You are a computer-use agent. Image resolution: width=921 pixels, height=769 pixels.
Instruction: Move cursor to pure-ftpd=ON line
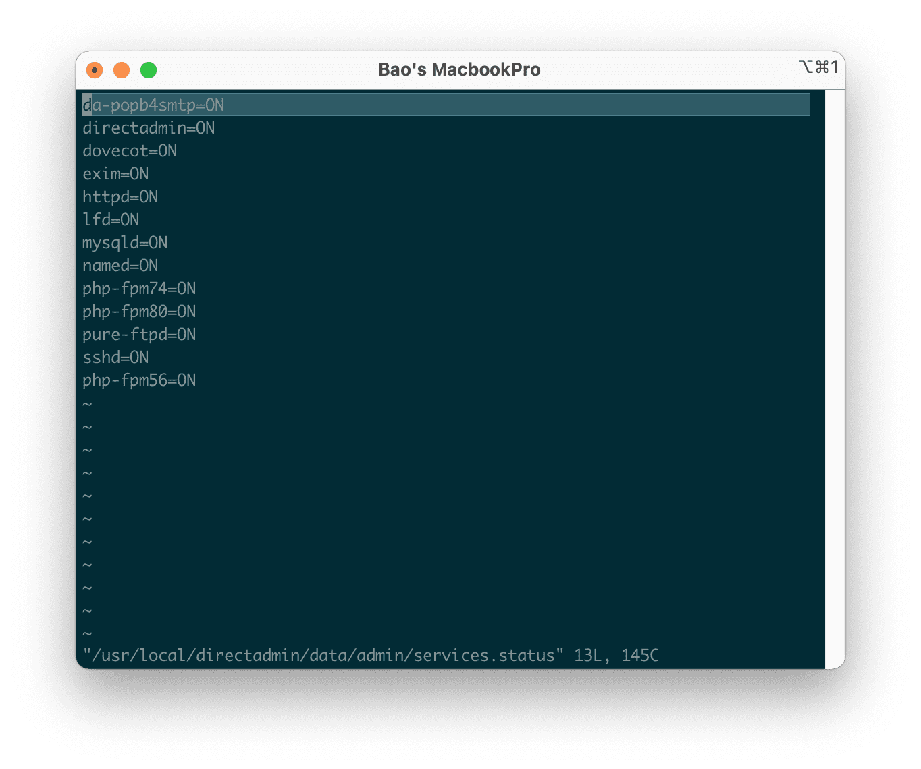click(x=139, y=335)
